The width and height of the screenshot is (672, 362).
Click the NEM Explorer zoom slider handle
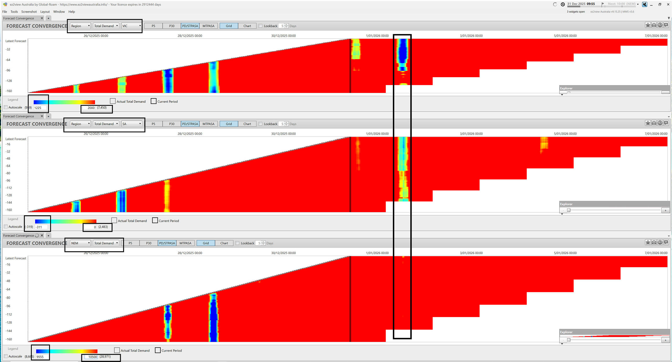click(569, 340)
